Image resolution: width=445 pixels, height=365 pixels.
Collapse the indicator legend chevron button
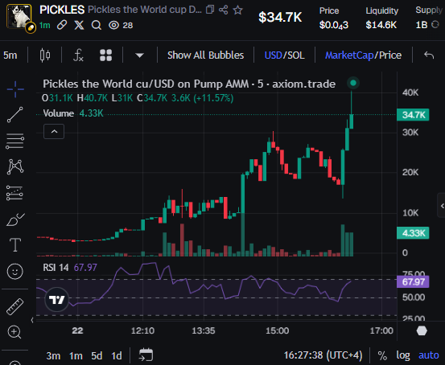(54, 132)
